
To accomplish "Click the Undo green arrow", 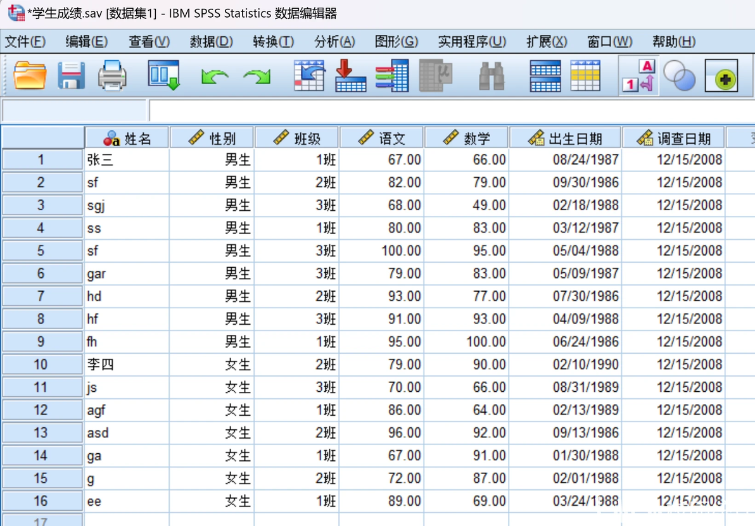I will pos(215,77).
